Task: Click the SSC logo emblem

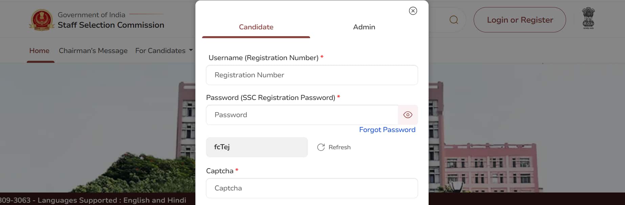Action: [42, 20]
